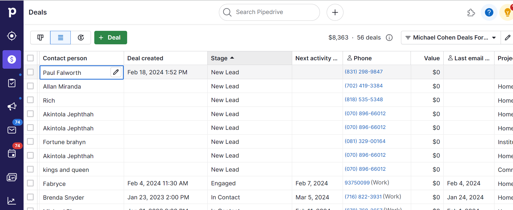Sort by Contact person column header
This screenshot has height=210, width=513.
82,58
